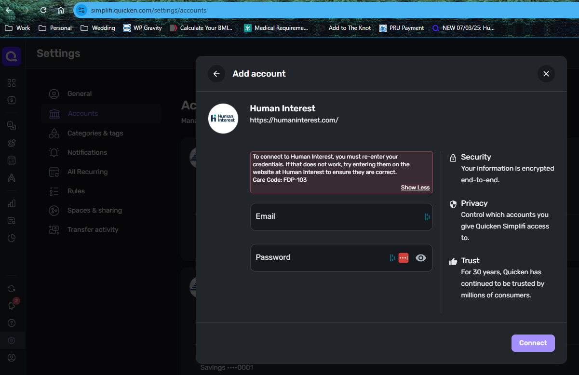Click the back arrow in Add account dialog
The width and height of the screenshot is (579, 375).
click(216, 74)
